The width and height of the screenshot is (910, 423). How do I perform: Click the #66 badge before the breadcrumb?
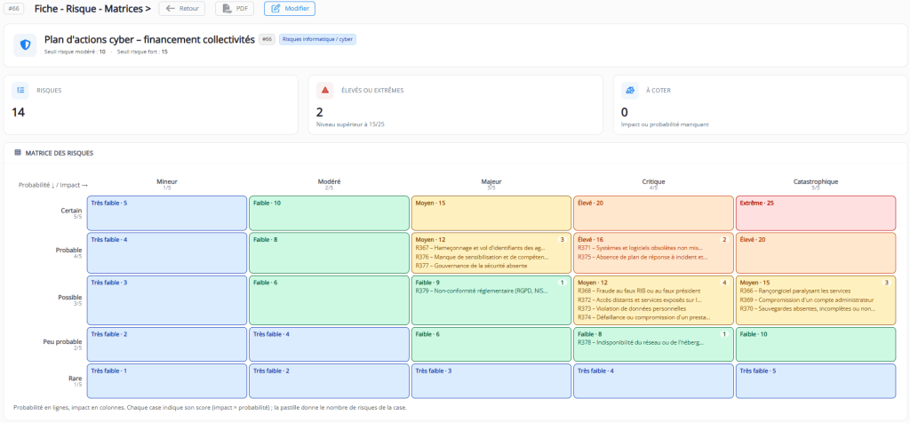(14, 9)
